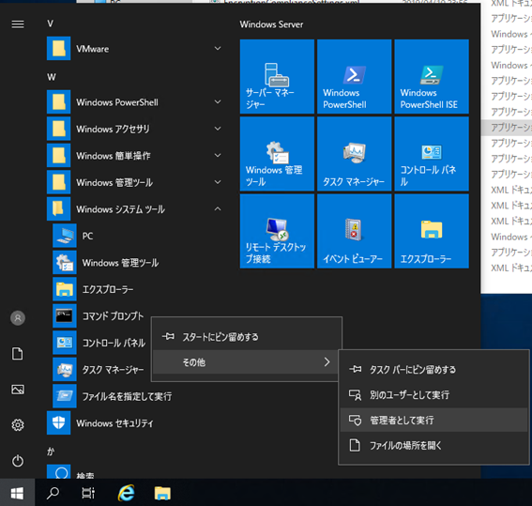Screen dimensions: 532x506
Task: Expand the Windows PowerShell folder
Action: 136,102
